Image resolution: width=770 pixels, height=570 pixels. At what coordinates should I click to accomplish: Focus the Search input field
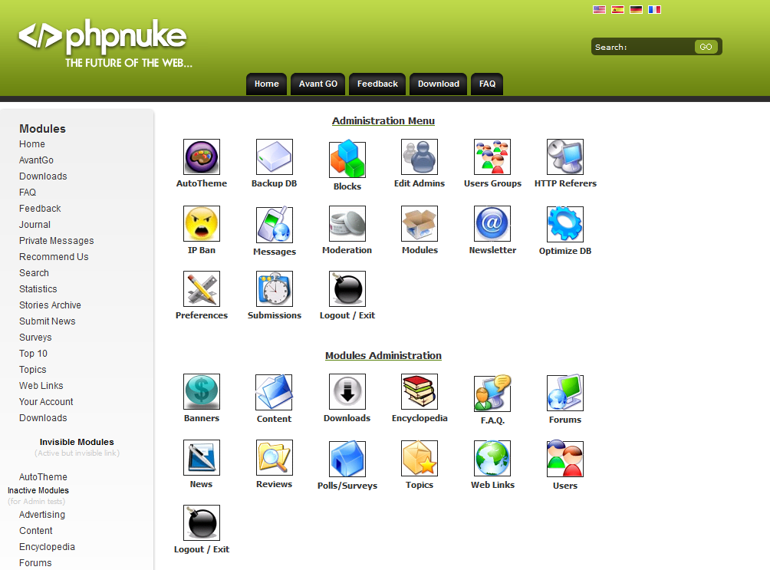(660, 47)
